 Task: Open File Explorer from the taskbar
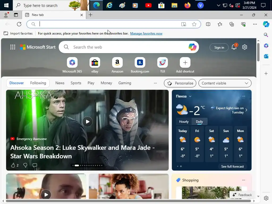tap(174, 5)
